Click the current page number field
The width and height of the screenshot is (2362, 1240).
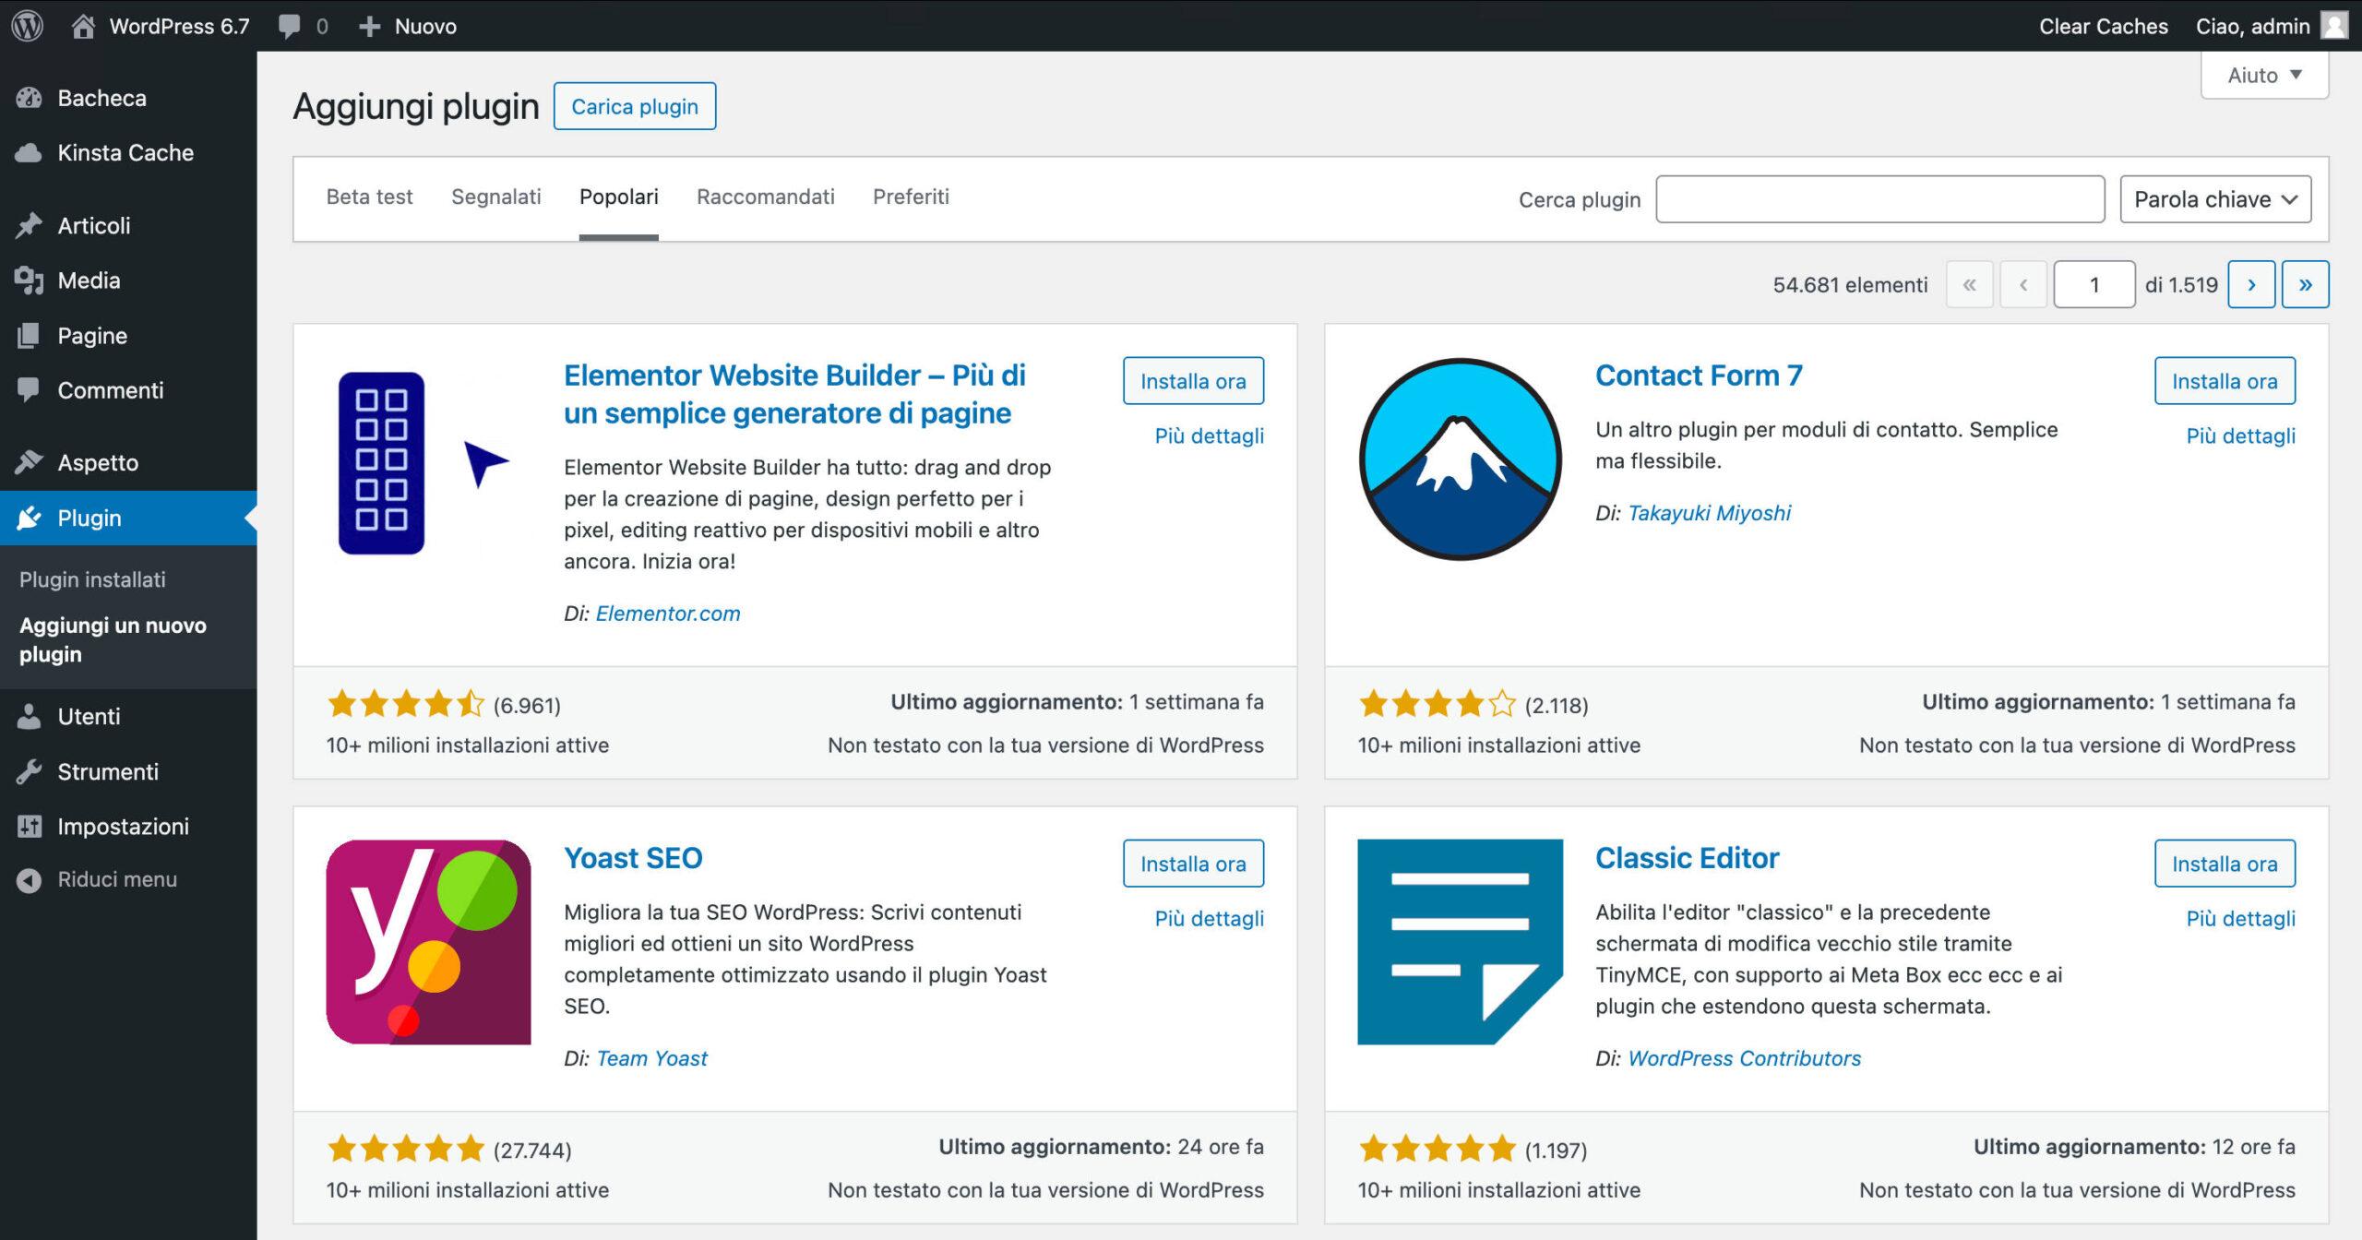click(x=2094, y=284)
